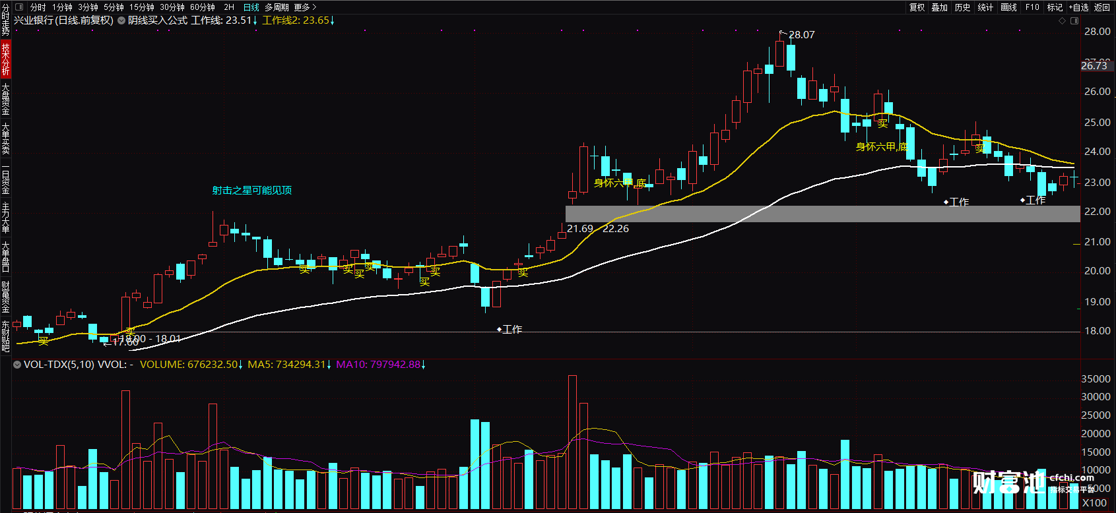Switch to 5分钟 period
Screen dimensions: 1116x513
pyautogui.click(x=114, y=7)
